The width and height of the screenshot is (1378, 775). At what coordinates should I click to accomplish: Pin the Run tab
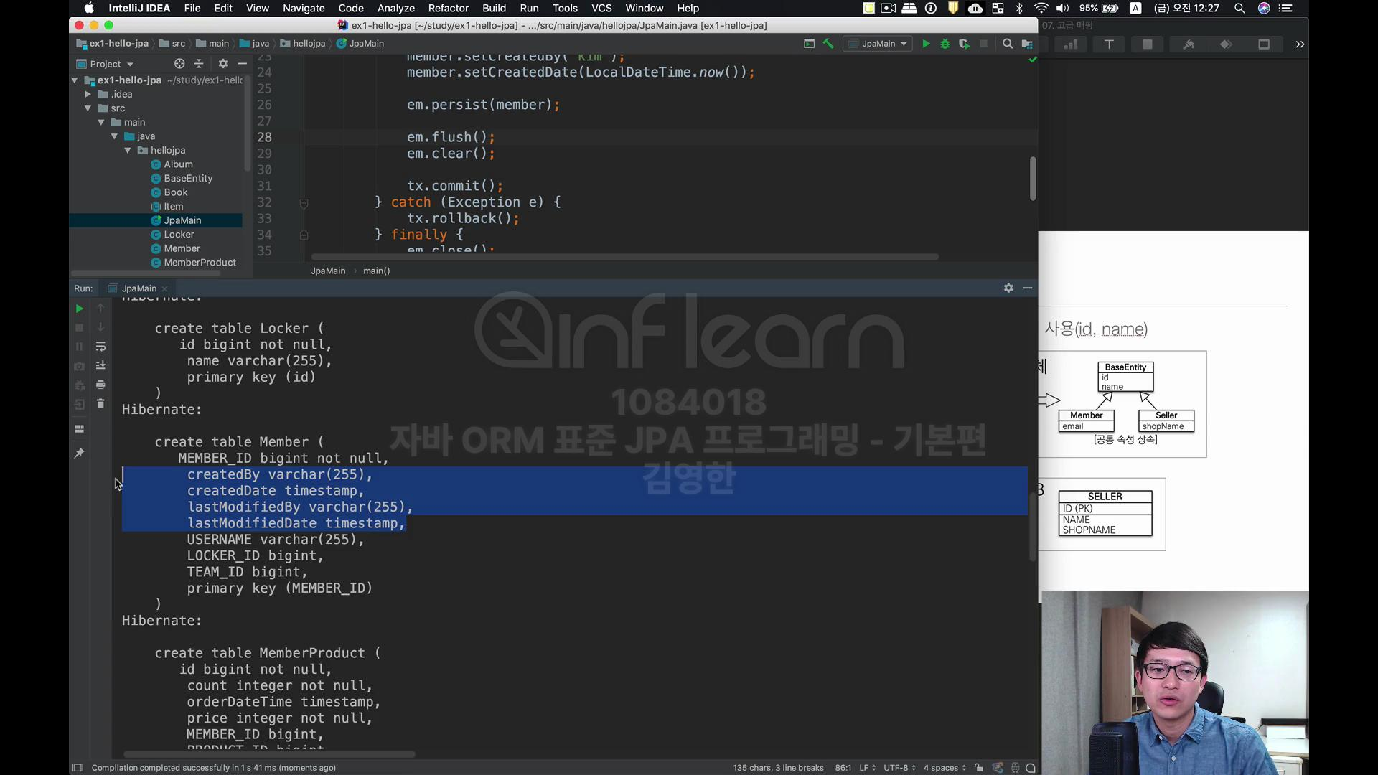[79, 453]
